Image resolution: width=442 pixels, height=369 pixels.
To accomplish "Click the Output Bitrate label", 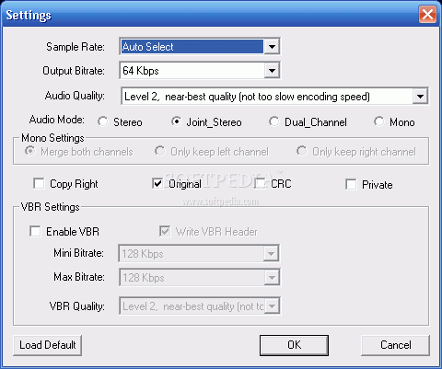I will pyautogui.click(x=74, y=71).
